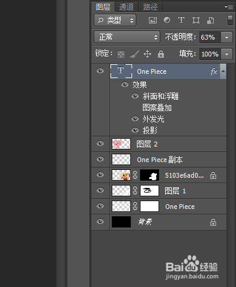Click the 图层 2 heart thumbnail
Screen dimensions: 236x287
click(121, 143)
